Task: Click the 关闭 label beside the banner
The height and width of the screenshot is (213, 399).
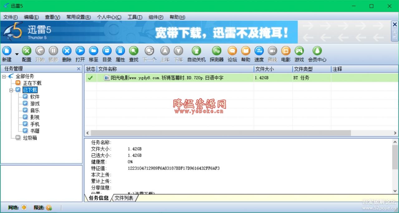Action: pyautogui.click(x=395, y=34)
